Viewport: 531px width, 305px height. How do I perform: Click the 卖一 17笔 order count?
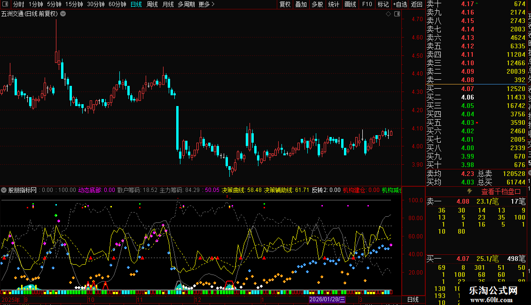coord(518,201)
